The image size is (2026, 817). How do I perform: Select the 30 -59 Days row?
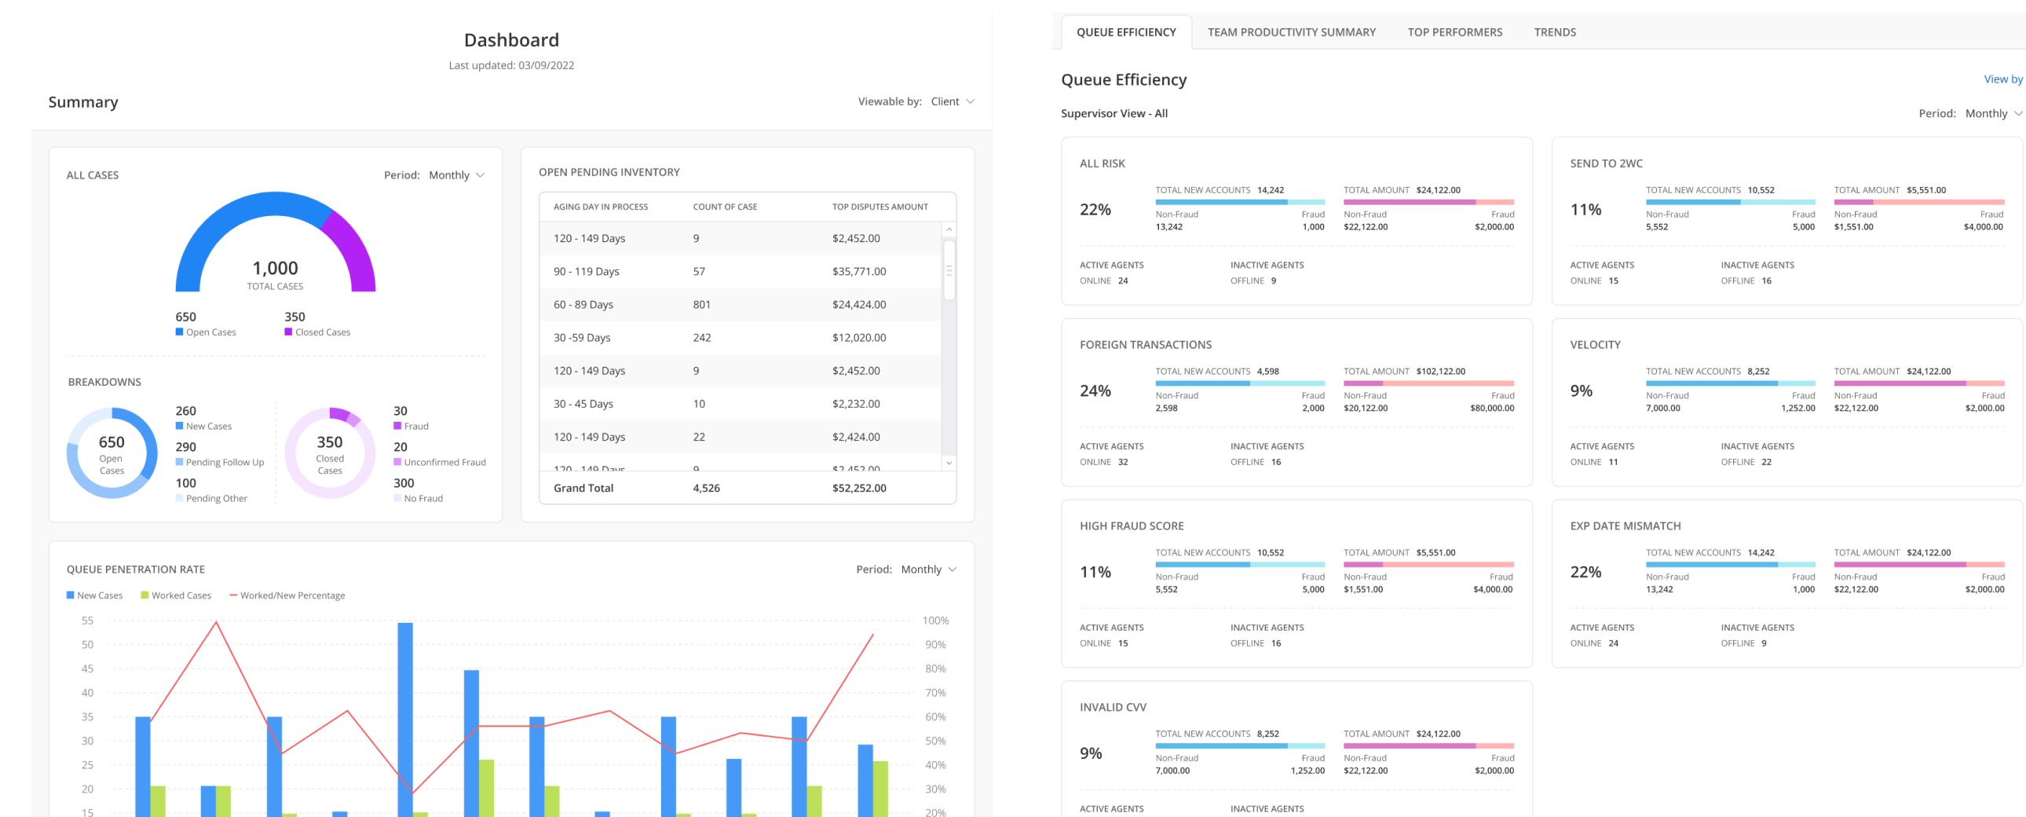740,338
